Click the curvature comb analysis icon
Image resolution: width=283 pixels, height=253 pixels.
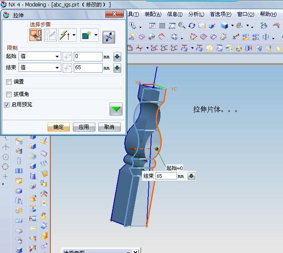(x=276, y=26)
